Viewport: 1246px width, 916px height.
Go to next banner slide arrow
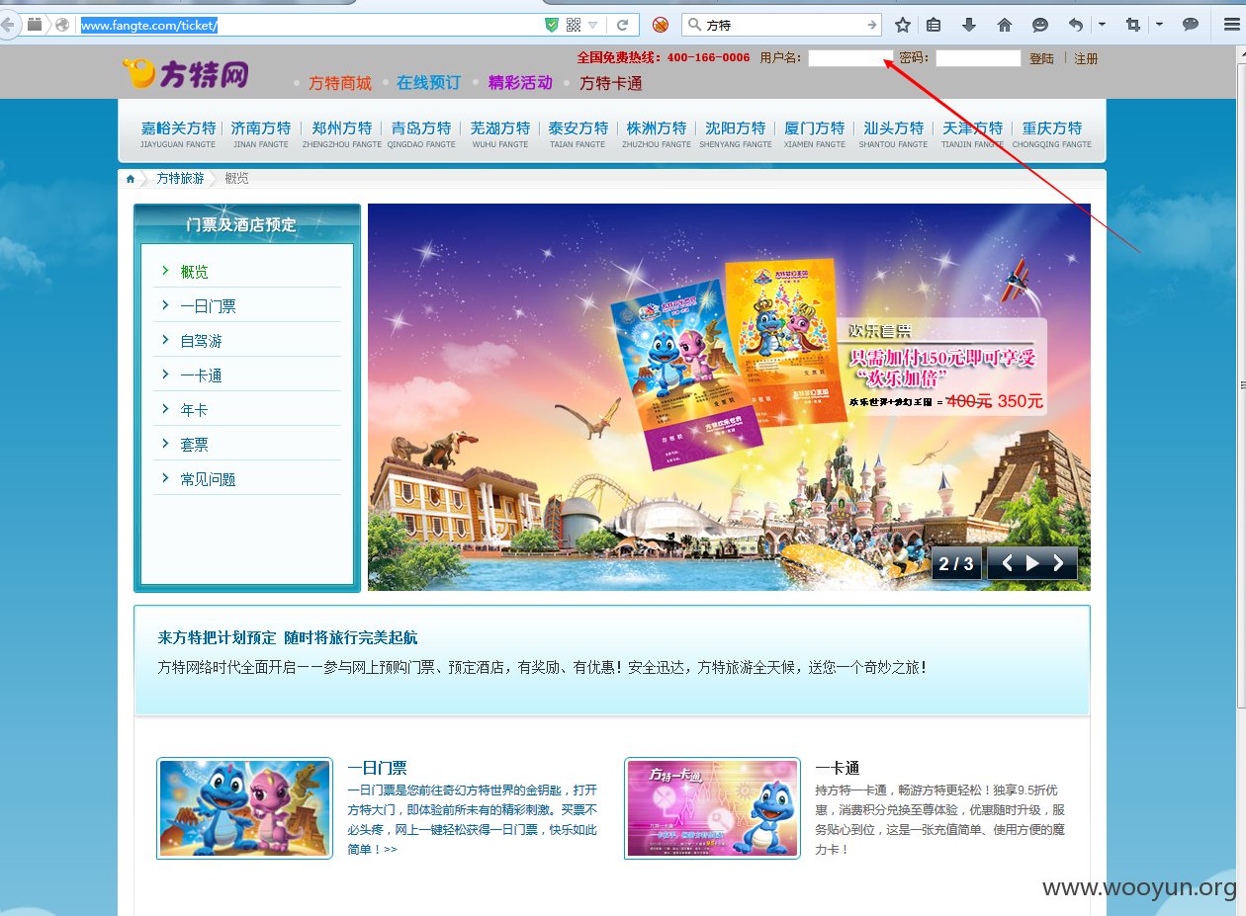coord(1058,563)
